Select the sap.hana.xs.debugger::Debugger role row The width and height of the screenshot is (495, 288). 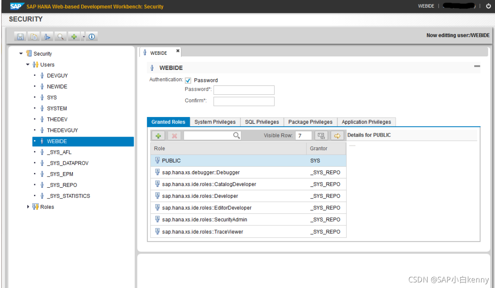[x=249, y=173]
